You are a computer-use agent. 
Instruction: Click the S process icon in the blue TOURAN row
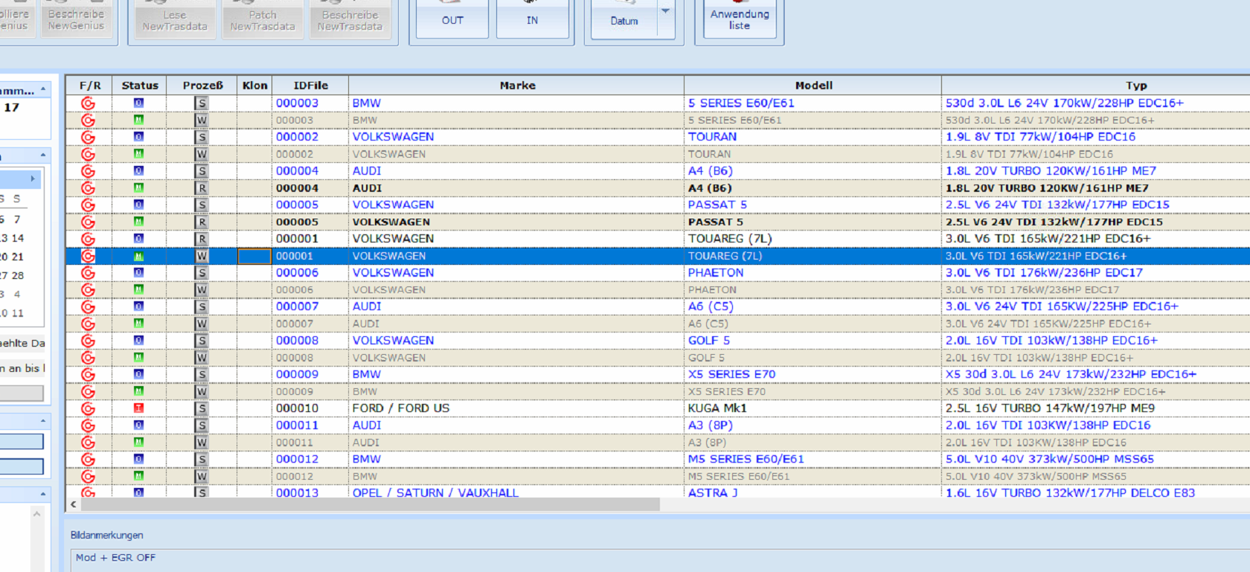click(202, 137)
